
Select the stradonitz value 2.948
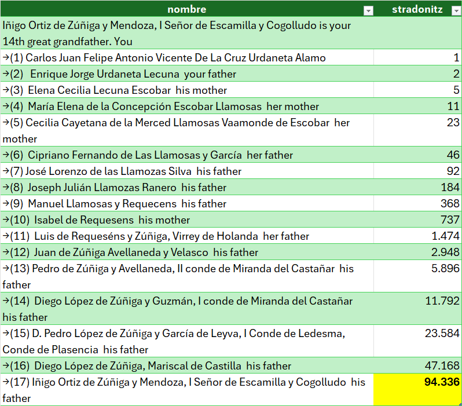417,252
